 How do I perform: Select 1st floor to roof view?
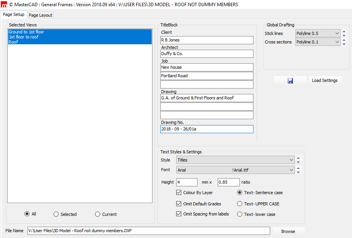(24, 37)
